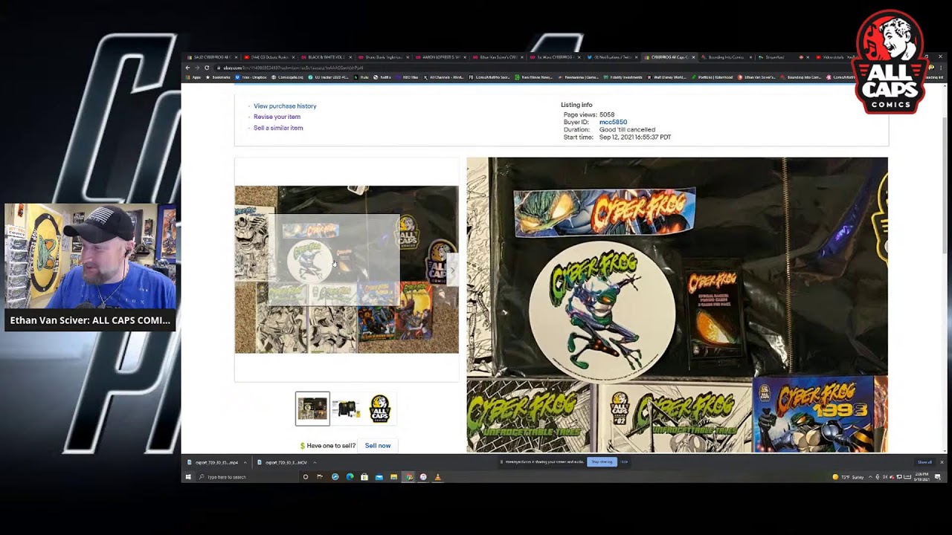The image size is (952, 535).
Task: Switch to the Bounding Into Comics tab
Action: [725, 57]
